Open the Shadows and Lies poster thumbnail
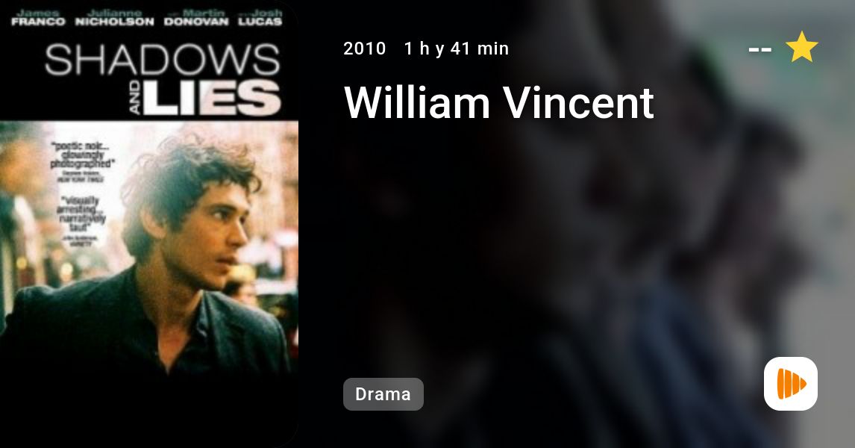 click(149, 224)
